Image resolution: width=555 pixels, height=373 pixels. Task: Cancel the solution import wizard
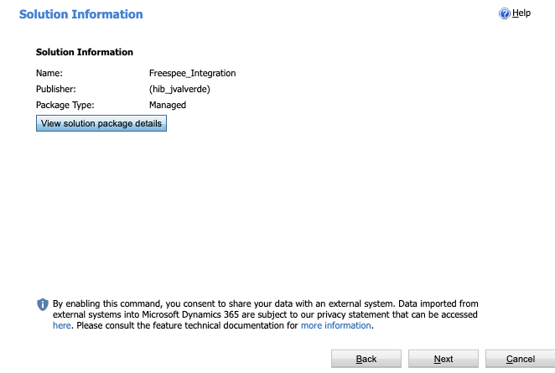pyautogui.click(x=521, y=359)
